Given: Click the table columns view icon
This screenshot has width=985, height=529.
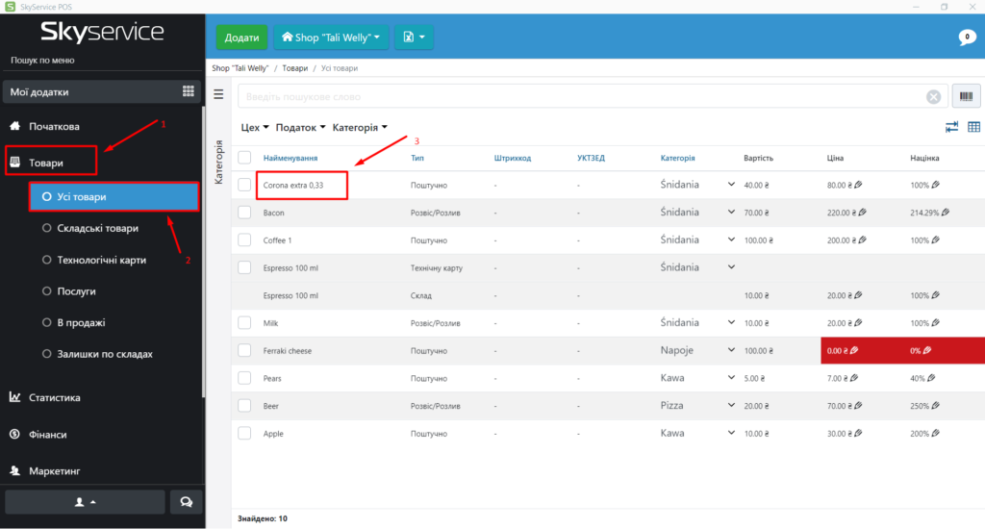Looking at the screenshot, I should tap(973, 127).
